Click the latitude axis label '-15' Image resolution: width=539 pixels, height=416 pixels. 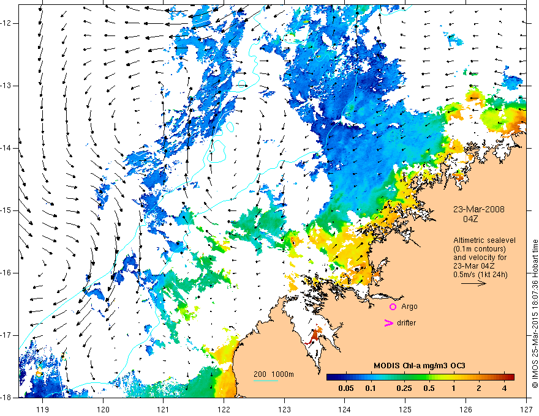click(x=7, y=210)
